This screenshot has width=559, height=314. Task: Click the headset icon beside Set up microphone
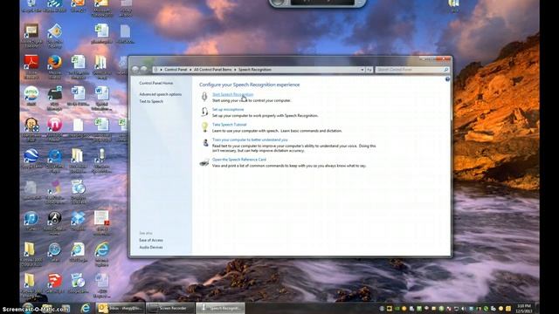pyautogui.click(x=204, y=112)
